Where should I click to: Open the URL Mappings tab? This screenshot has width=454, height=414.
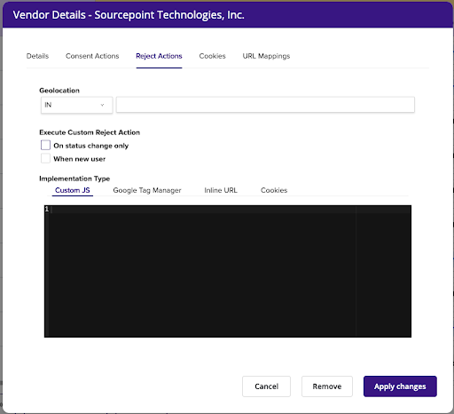[266, 56]
